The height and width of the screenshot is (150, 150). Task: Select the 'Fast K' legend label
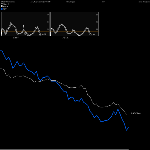coord(6,7)
